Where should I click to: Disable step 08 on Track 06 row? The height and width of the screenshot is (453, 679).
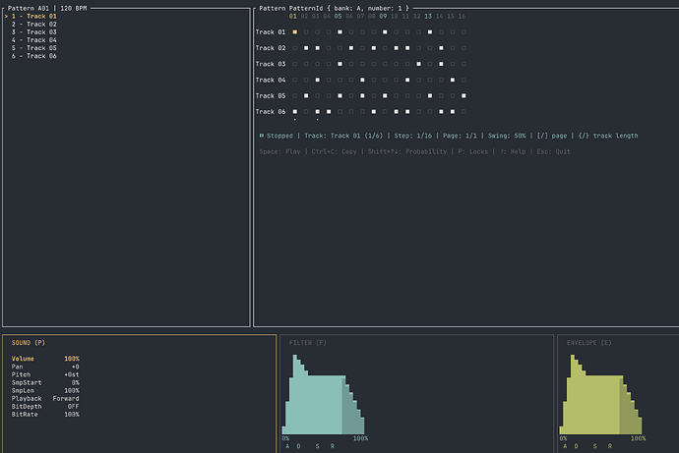374,111
